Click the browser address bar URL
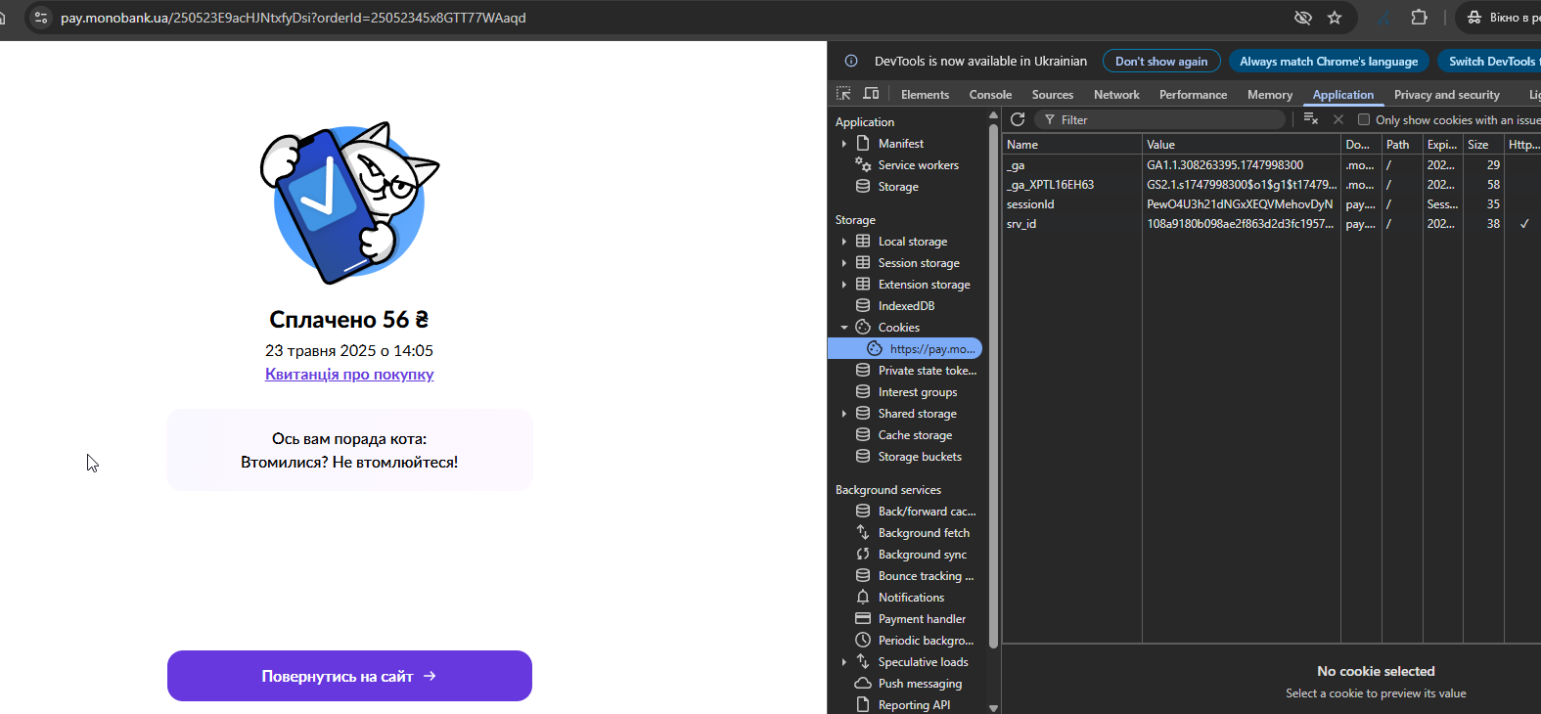The width and height of the screenshot is (1541, 714). click(294, 18)
